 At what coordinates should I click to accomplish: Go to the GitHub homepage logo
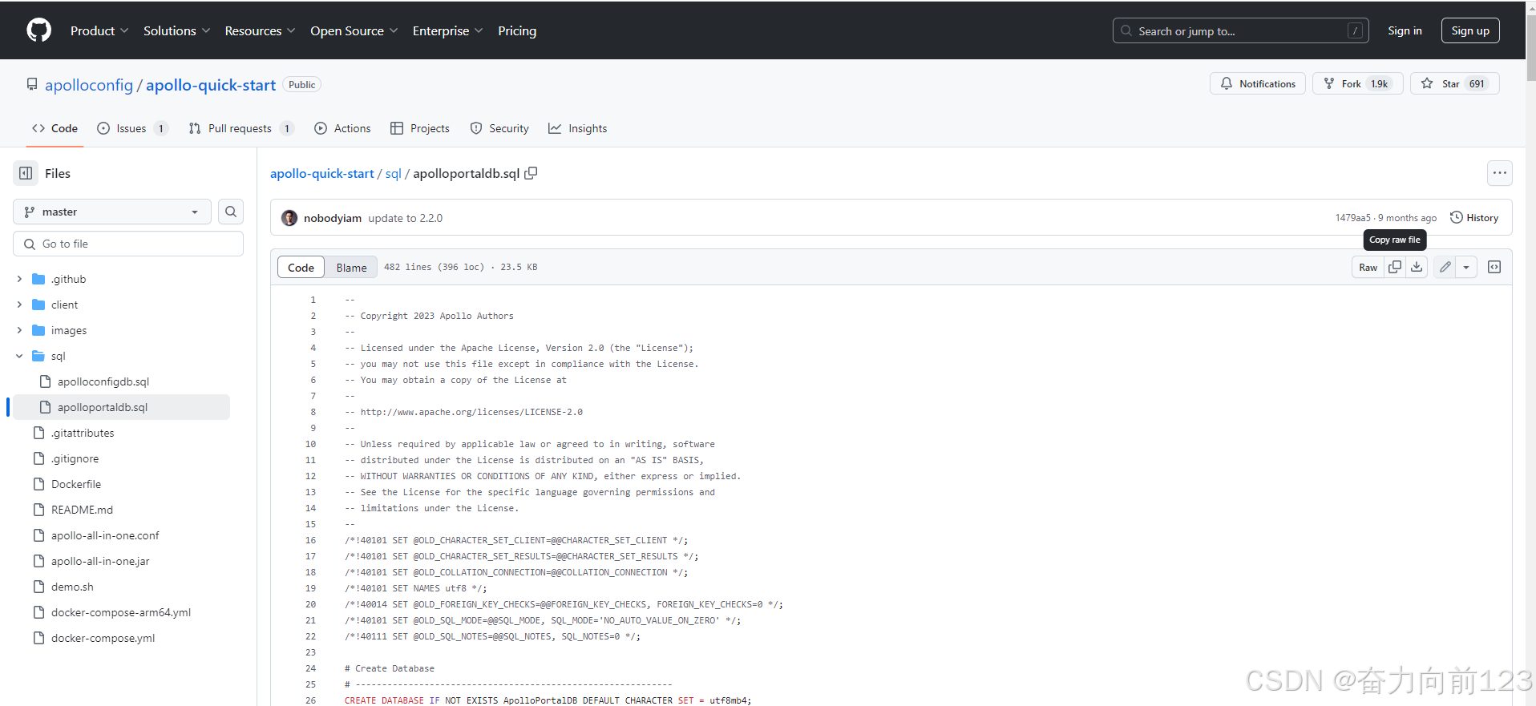click(x=38, y=30)
